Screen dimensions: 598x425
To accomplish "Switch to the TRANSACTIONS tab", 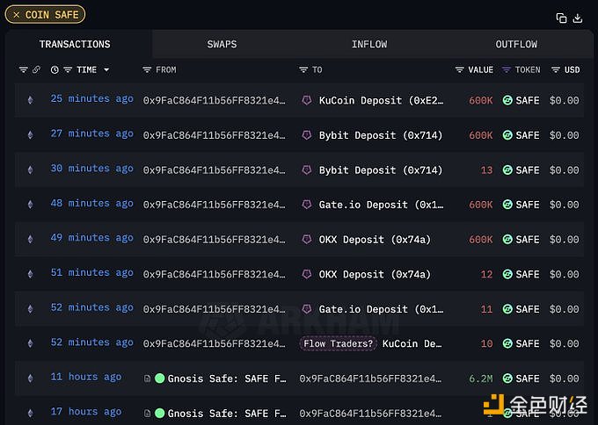I will tap(75, 44).
